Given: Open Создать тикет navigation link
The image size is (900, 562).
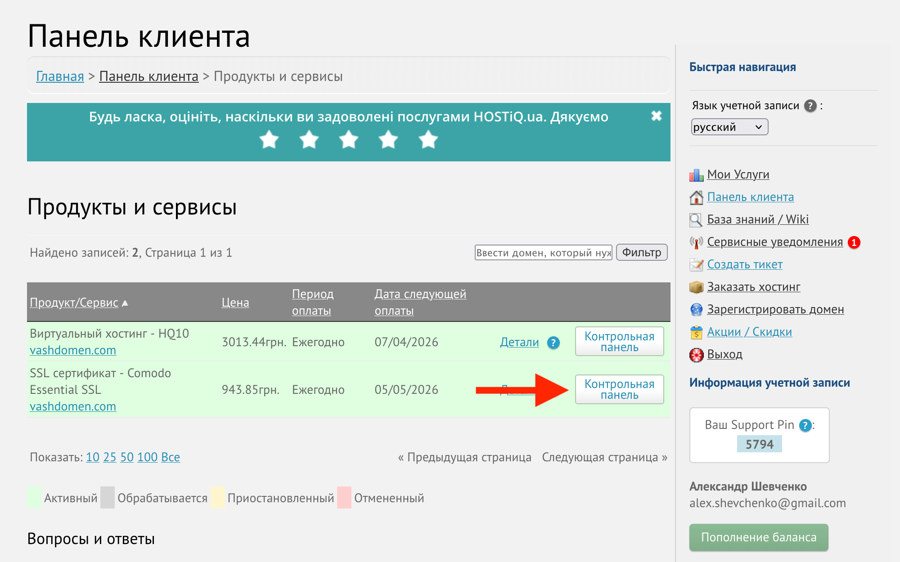Looking at the screenshot, I should point(744,264).
